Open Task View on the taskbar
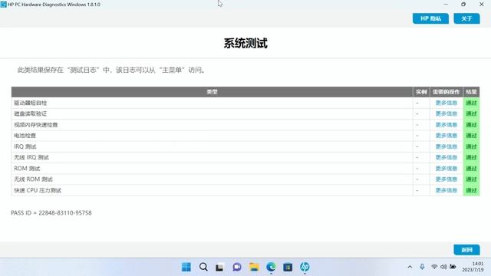The height and width of the screenshot is (276, 491). [220, 268]
